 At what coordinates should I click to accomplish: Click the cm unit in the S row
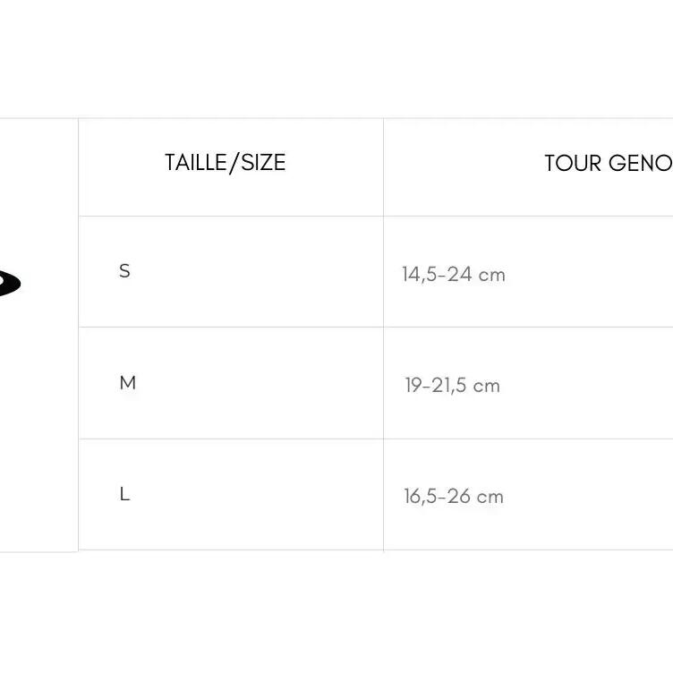(491, 275)
